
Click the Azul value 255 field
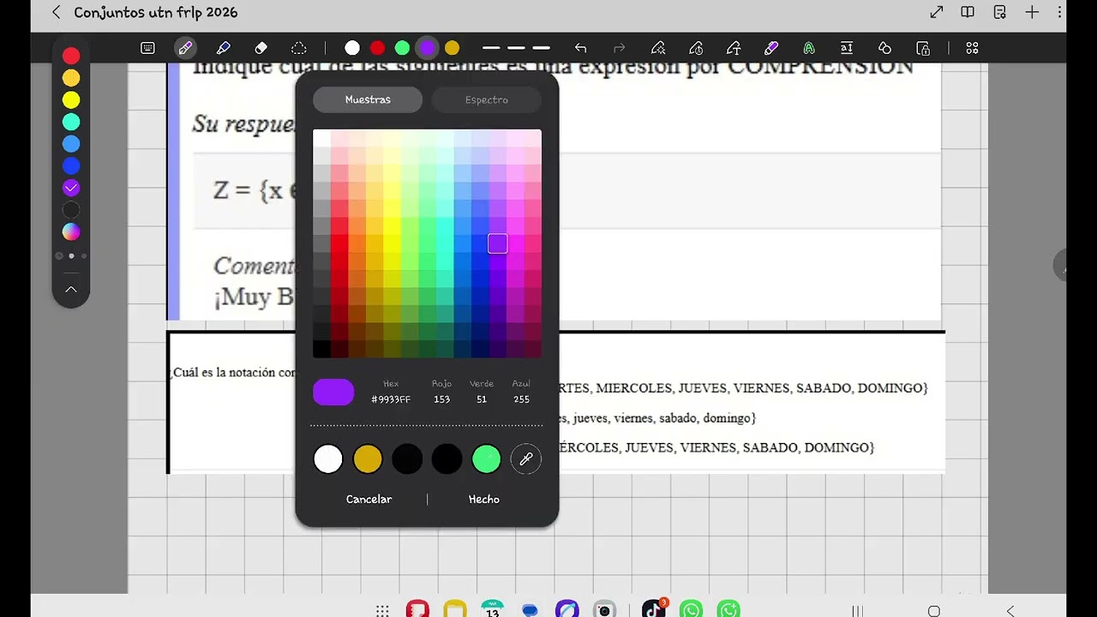(x=521, y=399)
